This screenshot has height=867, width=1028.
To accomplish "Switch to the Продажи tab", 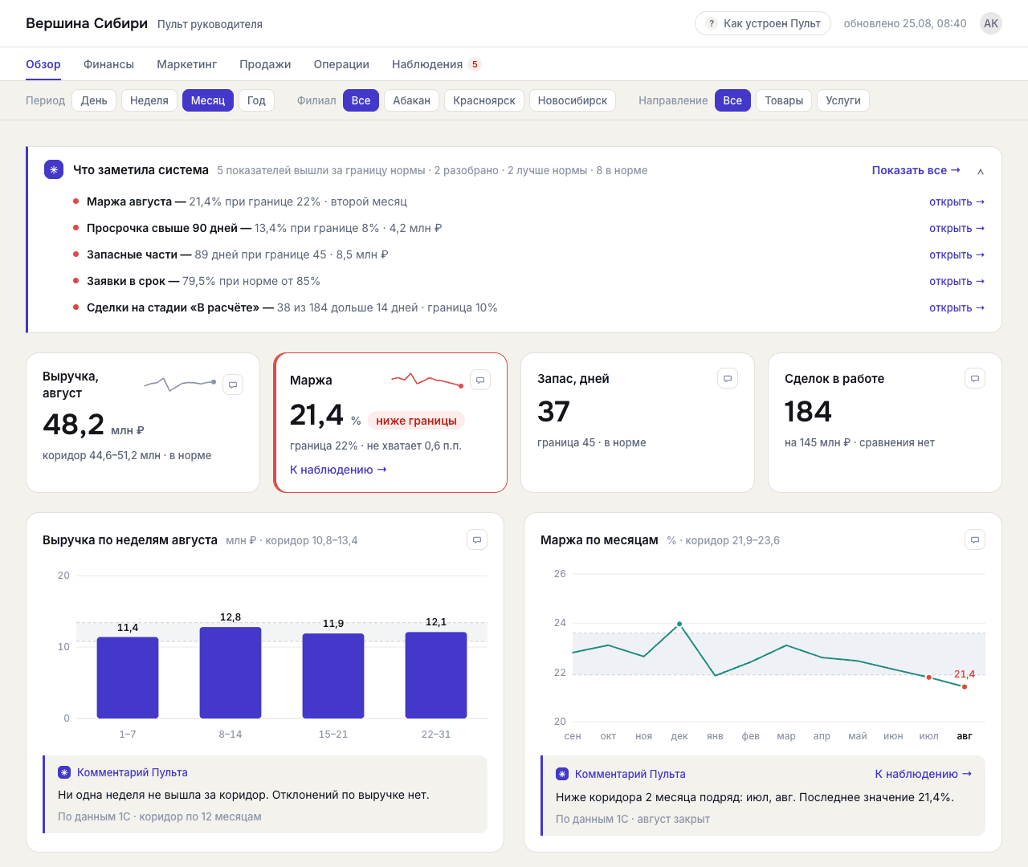I will [x=265, y=64].
